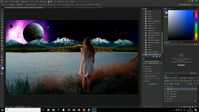The height and width of the screenshot is (112, 199).
Task: Select the Crop tool
Action: 2,21
